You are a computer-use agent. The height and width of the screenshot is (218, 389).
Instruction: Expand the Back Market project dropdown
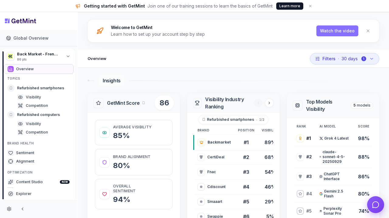tap(68, 56)
